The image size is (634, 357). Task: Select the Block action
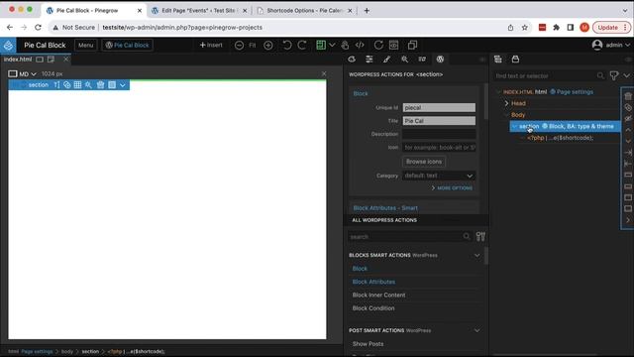coord(360,269)
